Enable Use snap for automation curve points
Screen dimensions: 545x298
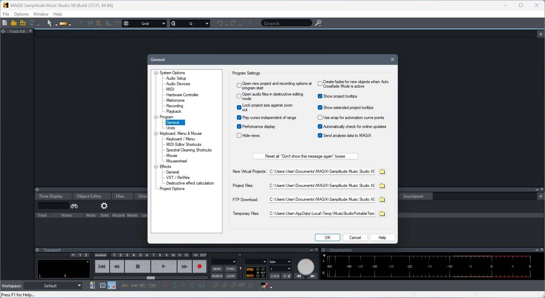320,118
